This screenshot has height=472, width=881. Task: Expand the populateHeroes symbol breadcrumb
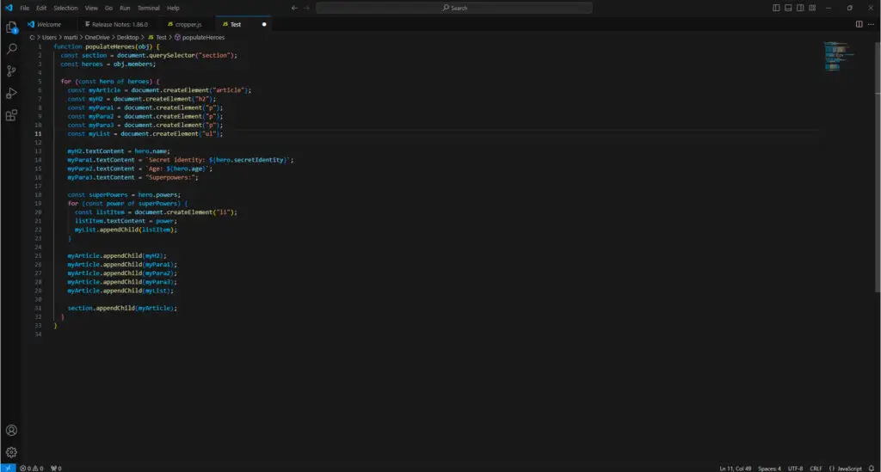[200, 37]
